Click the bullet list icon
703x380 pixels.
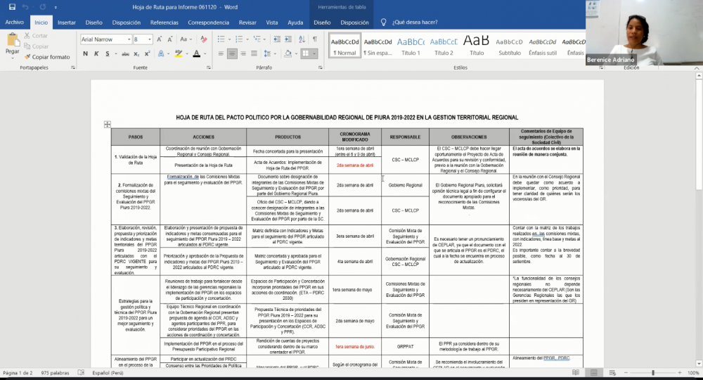point(219,39)
